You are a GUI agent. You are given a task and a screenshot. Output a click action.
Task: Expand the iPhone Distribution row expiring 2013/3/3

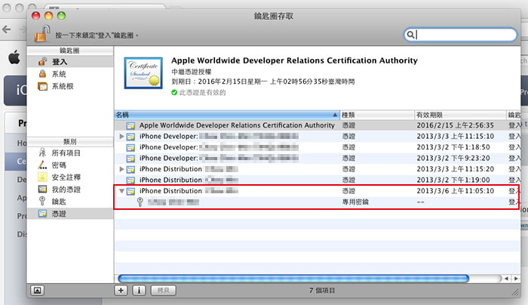coord(121,169)
